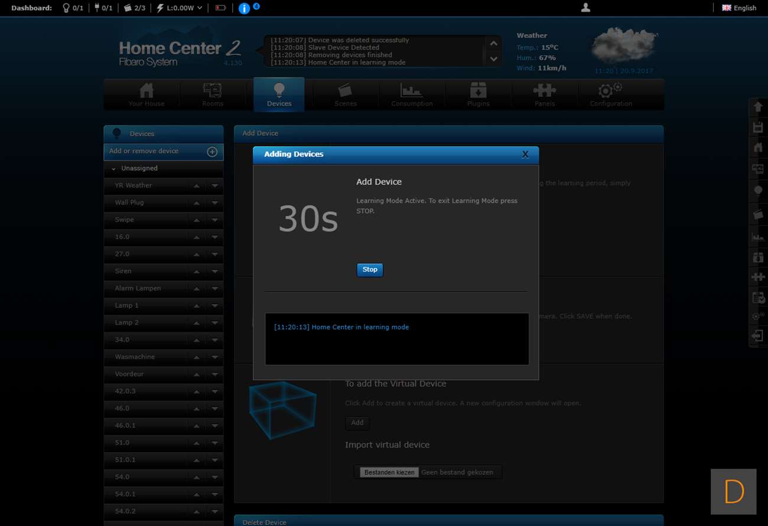Click Bestanden kiezen file chooser
Screen dimensions: 768x526
(x=389, y=472)
